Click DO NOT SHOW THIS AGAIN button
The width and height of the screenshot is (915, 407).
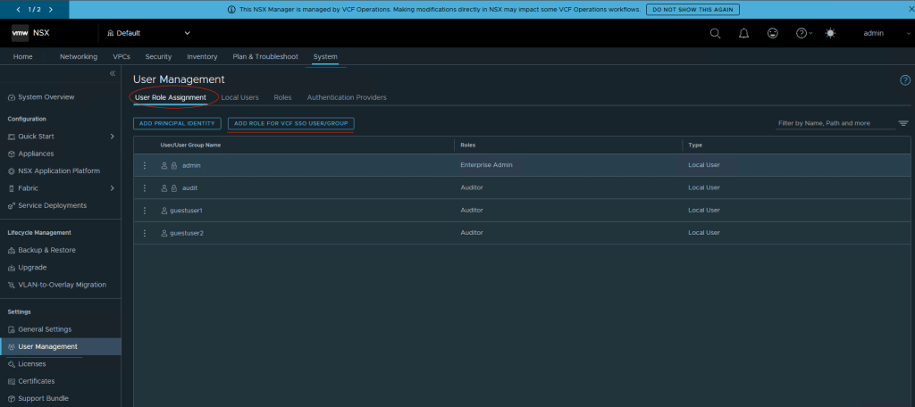693,9
